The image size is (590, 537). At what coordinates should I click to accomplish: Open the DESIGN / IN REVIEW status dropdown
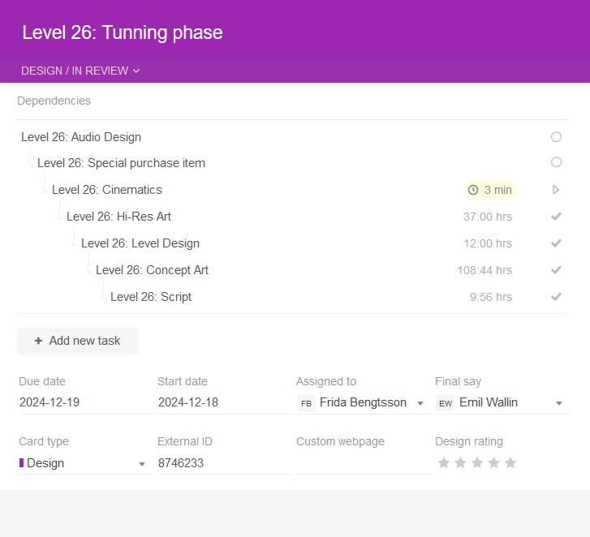80,71
